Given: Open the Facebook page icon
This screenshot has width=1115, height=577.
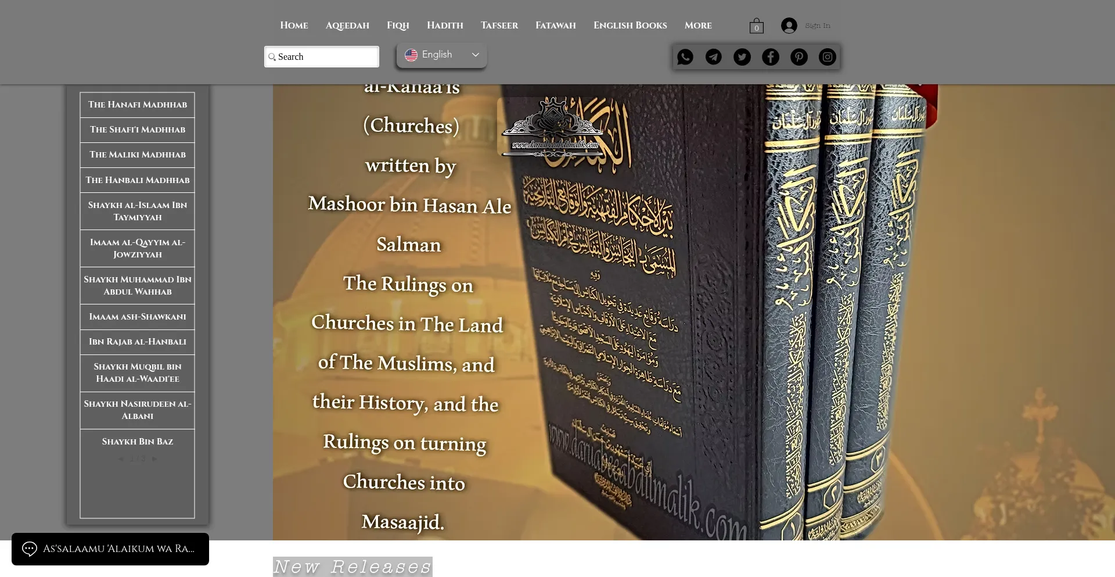Looking at the screenshot, I should pos(771,57).
